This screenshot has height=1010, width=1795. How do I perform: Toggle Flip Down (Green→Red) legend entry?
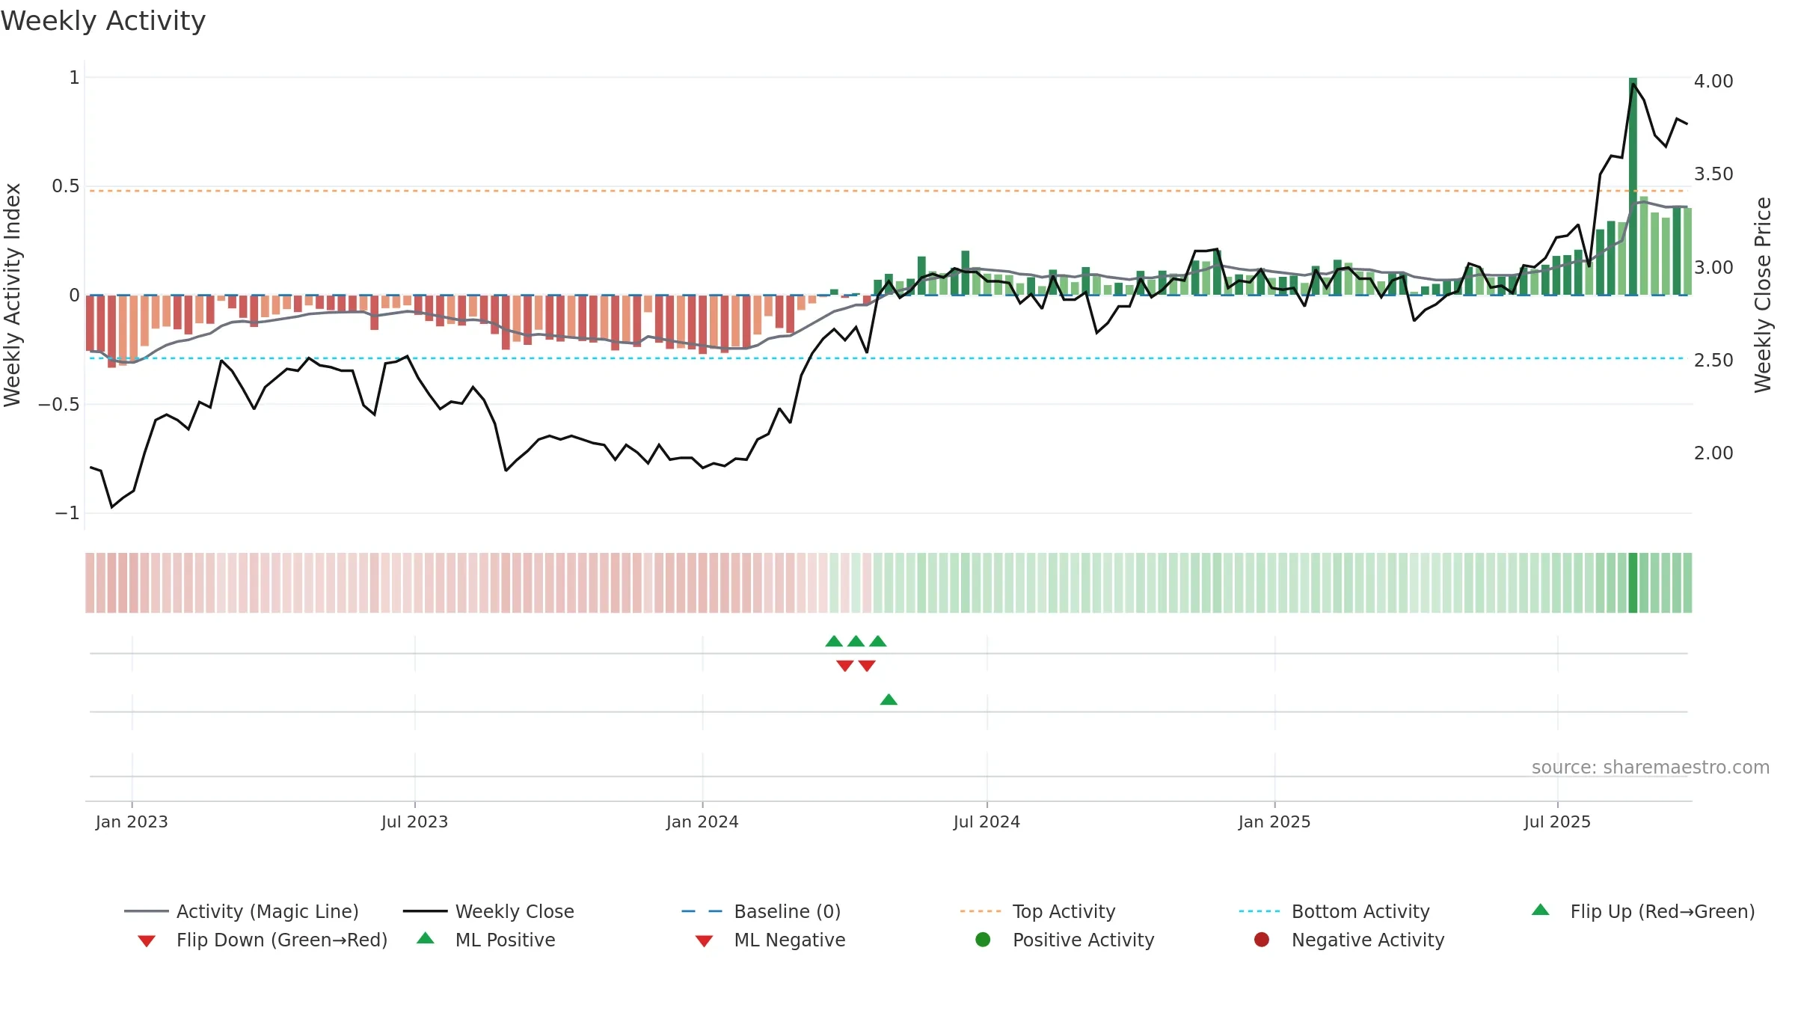263,940
